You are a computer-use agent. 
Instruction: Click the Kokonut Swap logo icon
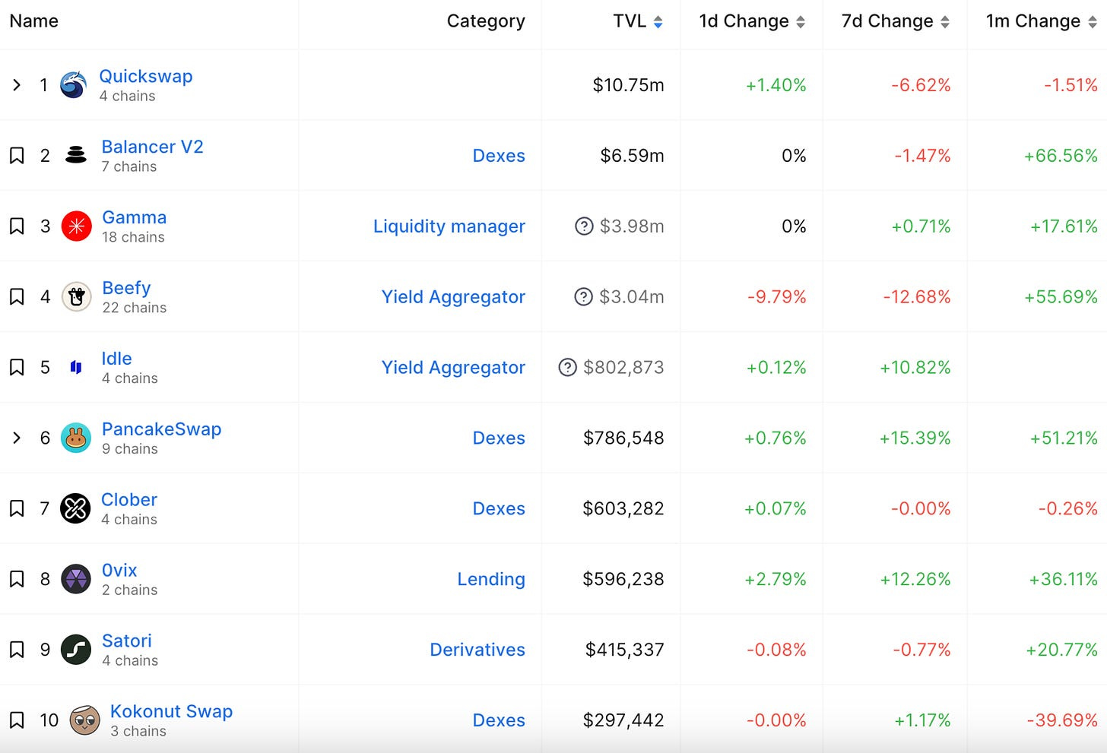[x=84, y=720]
